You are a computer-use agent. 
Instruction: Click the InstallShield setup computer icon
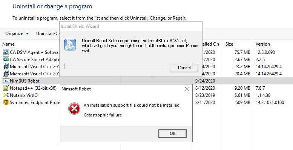[x=70, y=45]
